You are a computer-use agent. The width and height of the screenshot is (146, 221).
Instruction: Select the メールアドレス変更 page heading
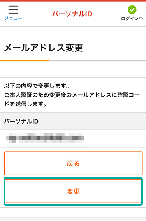coord(44,48)
